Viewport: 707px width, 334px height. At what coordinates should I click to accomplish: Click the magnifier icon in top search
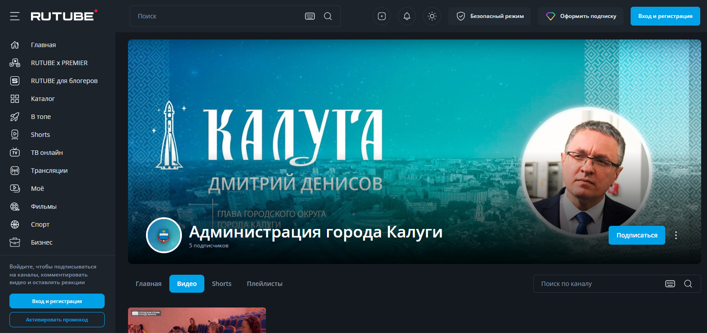pos(328,16)
